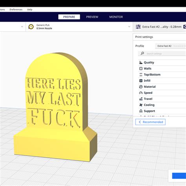Switch back to Recommended settings

coord(150,122)
